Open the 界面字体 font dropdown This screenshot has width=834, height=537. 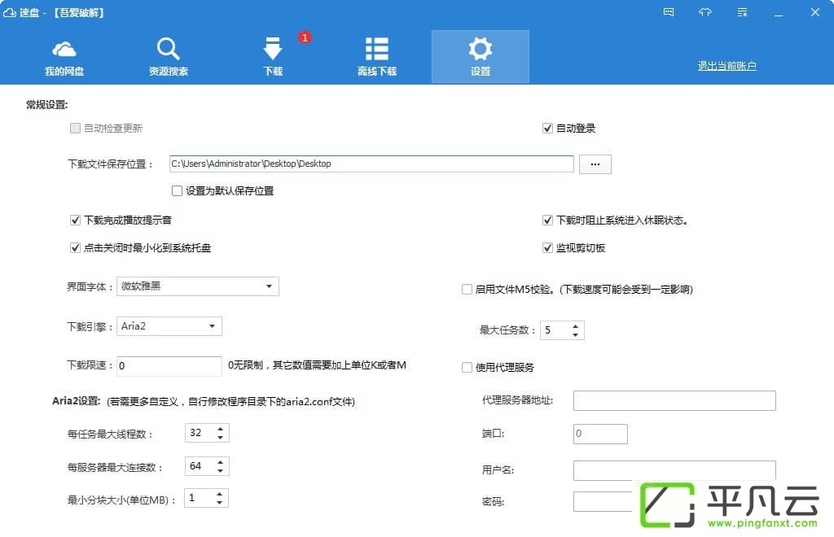pos(198,286)
